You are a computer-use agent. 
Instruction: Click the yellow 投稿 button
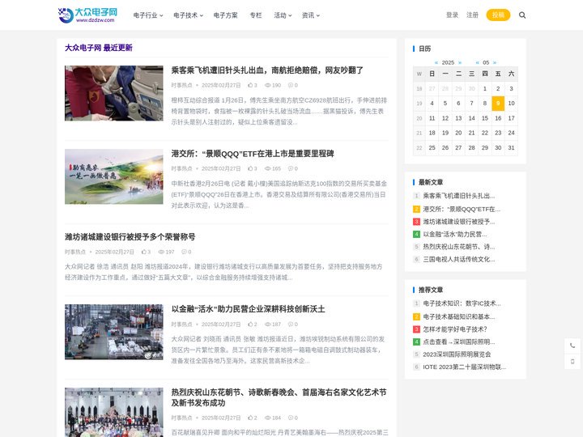click(x=498, y=15)
